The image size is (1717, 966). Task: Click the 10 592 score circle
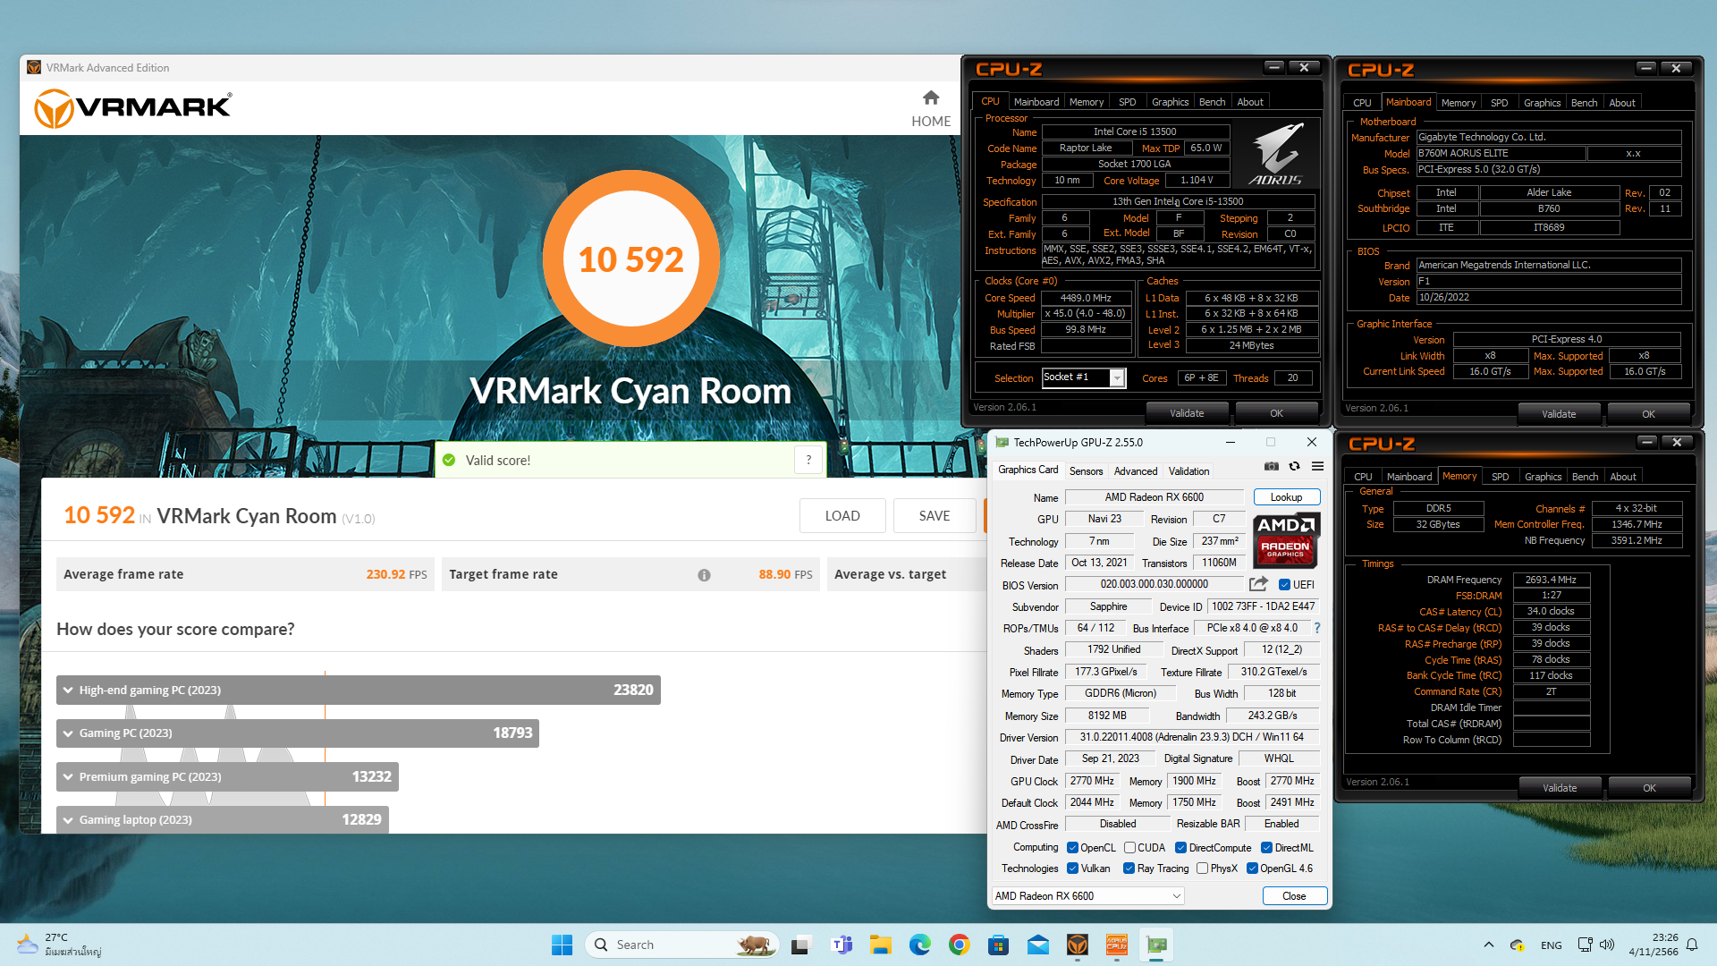pyautogui.click(x=630, y=259)
